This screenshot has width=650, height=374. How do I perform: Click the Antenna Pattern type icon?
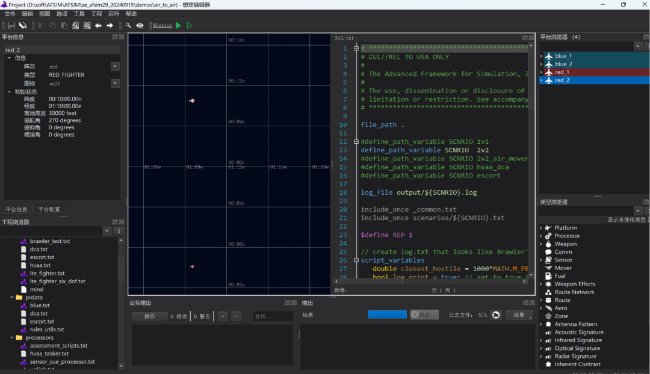coord(548,324)
